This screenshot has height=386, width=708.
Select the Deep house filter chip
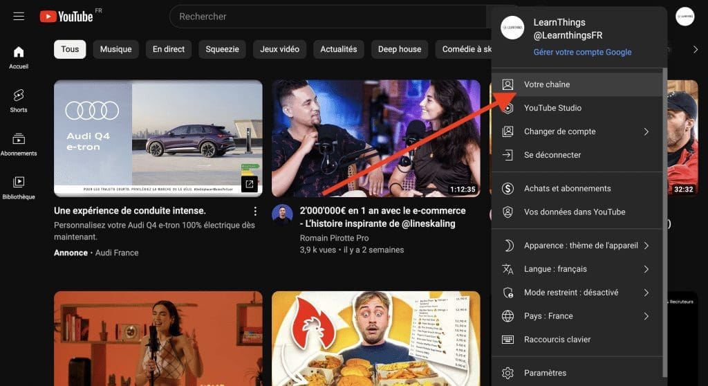pyautogui.click(x=400, y=49)
